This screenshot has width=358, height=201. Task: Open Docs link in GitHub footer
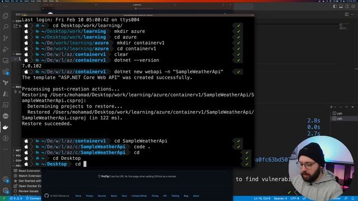click(x=124, y=196)
